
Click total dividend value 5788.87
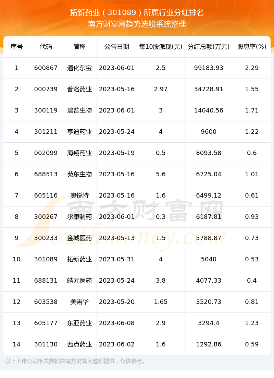click(209, 238)
